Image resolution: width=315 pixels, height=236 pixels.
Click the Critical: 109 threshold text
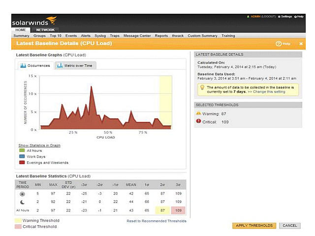point(216,122)
